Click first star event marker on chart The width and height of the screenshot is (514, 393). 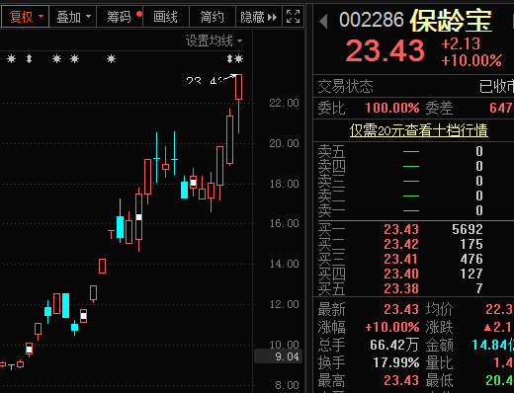tap(12, 59)
